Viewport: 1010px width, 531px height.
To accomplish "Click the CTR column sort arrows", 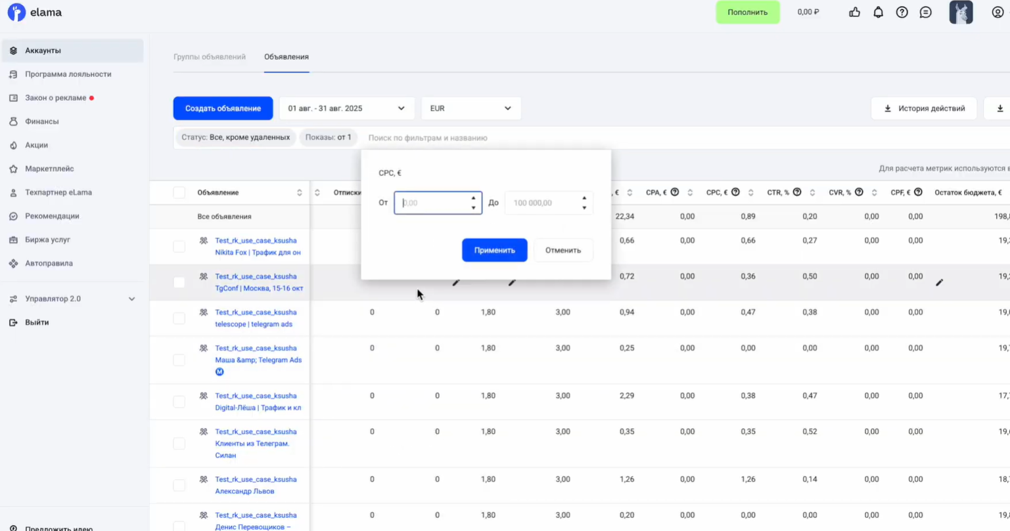I will [812, 192].
